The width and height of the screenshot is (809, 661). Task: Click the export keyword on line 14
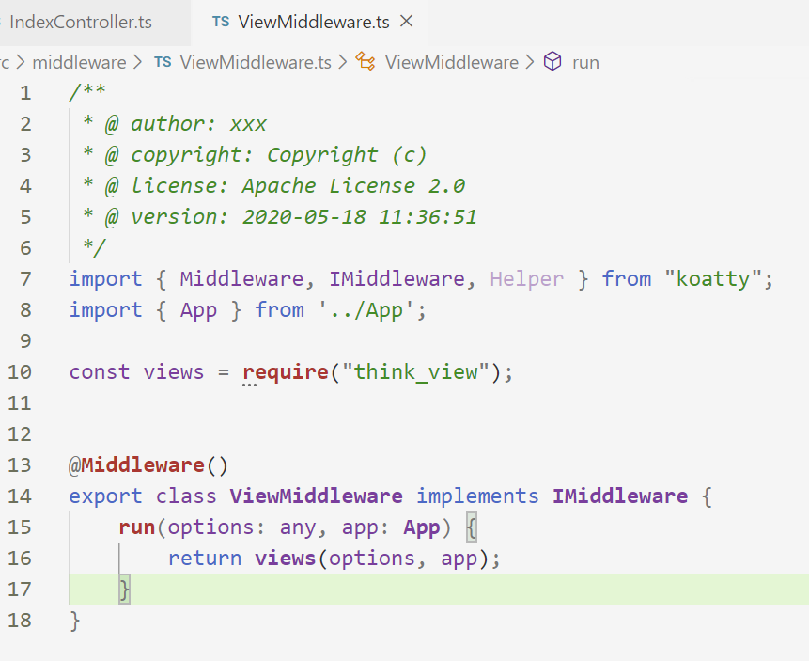(106, 496)
